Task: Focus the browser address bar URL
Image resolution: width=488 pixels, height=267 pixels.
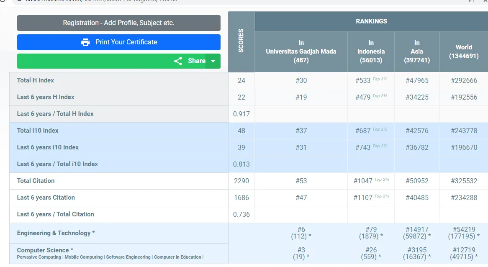Action: (x=105, y=1)
